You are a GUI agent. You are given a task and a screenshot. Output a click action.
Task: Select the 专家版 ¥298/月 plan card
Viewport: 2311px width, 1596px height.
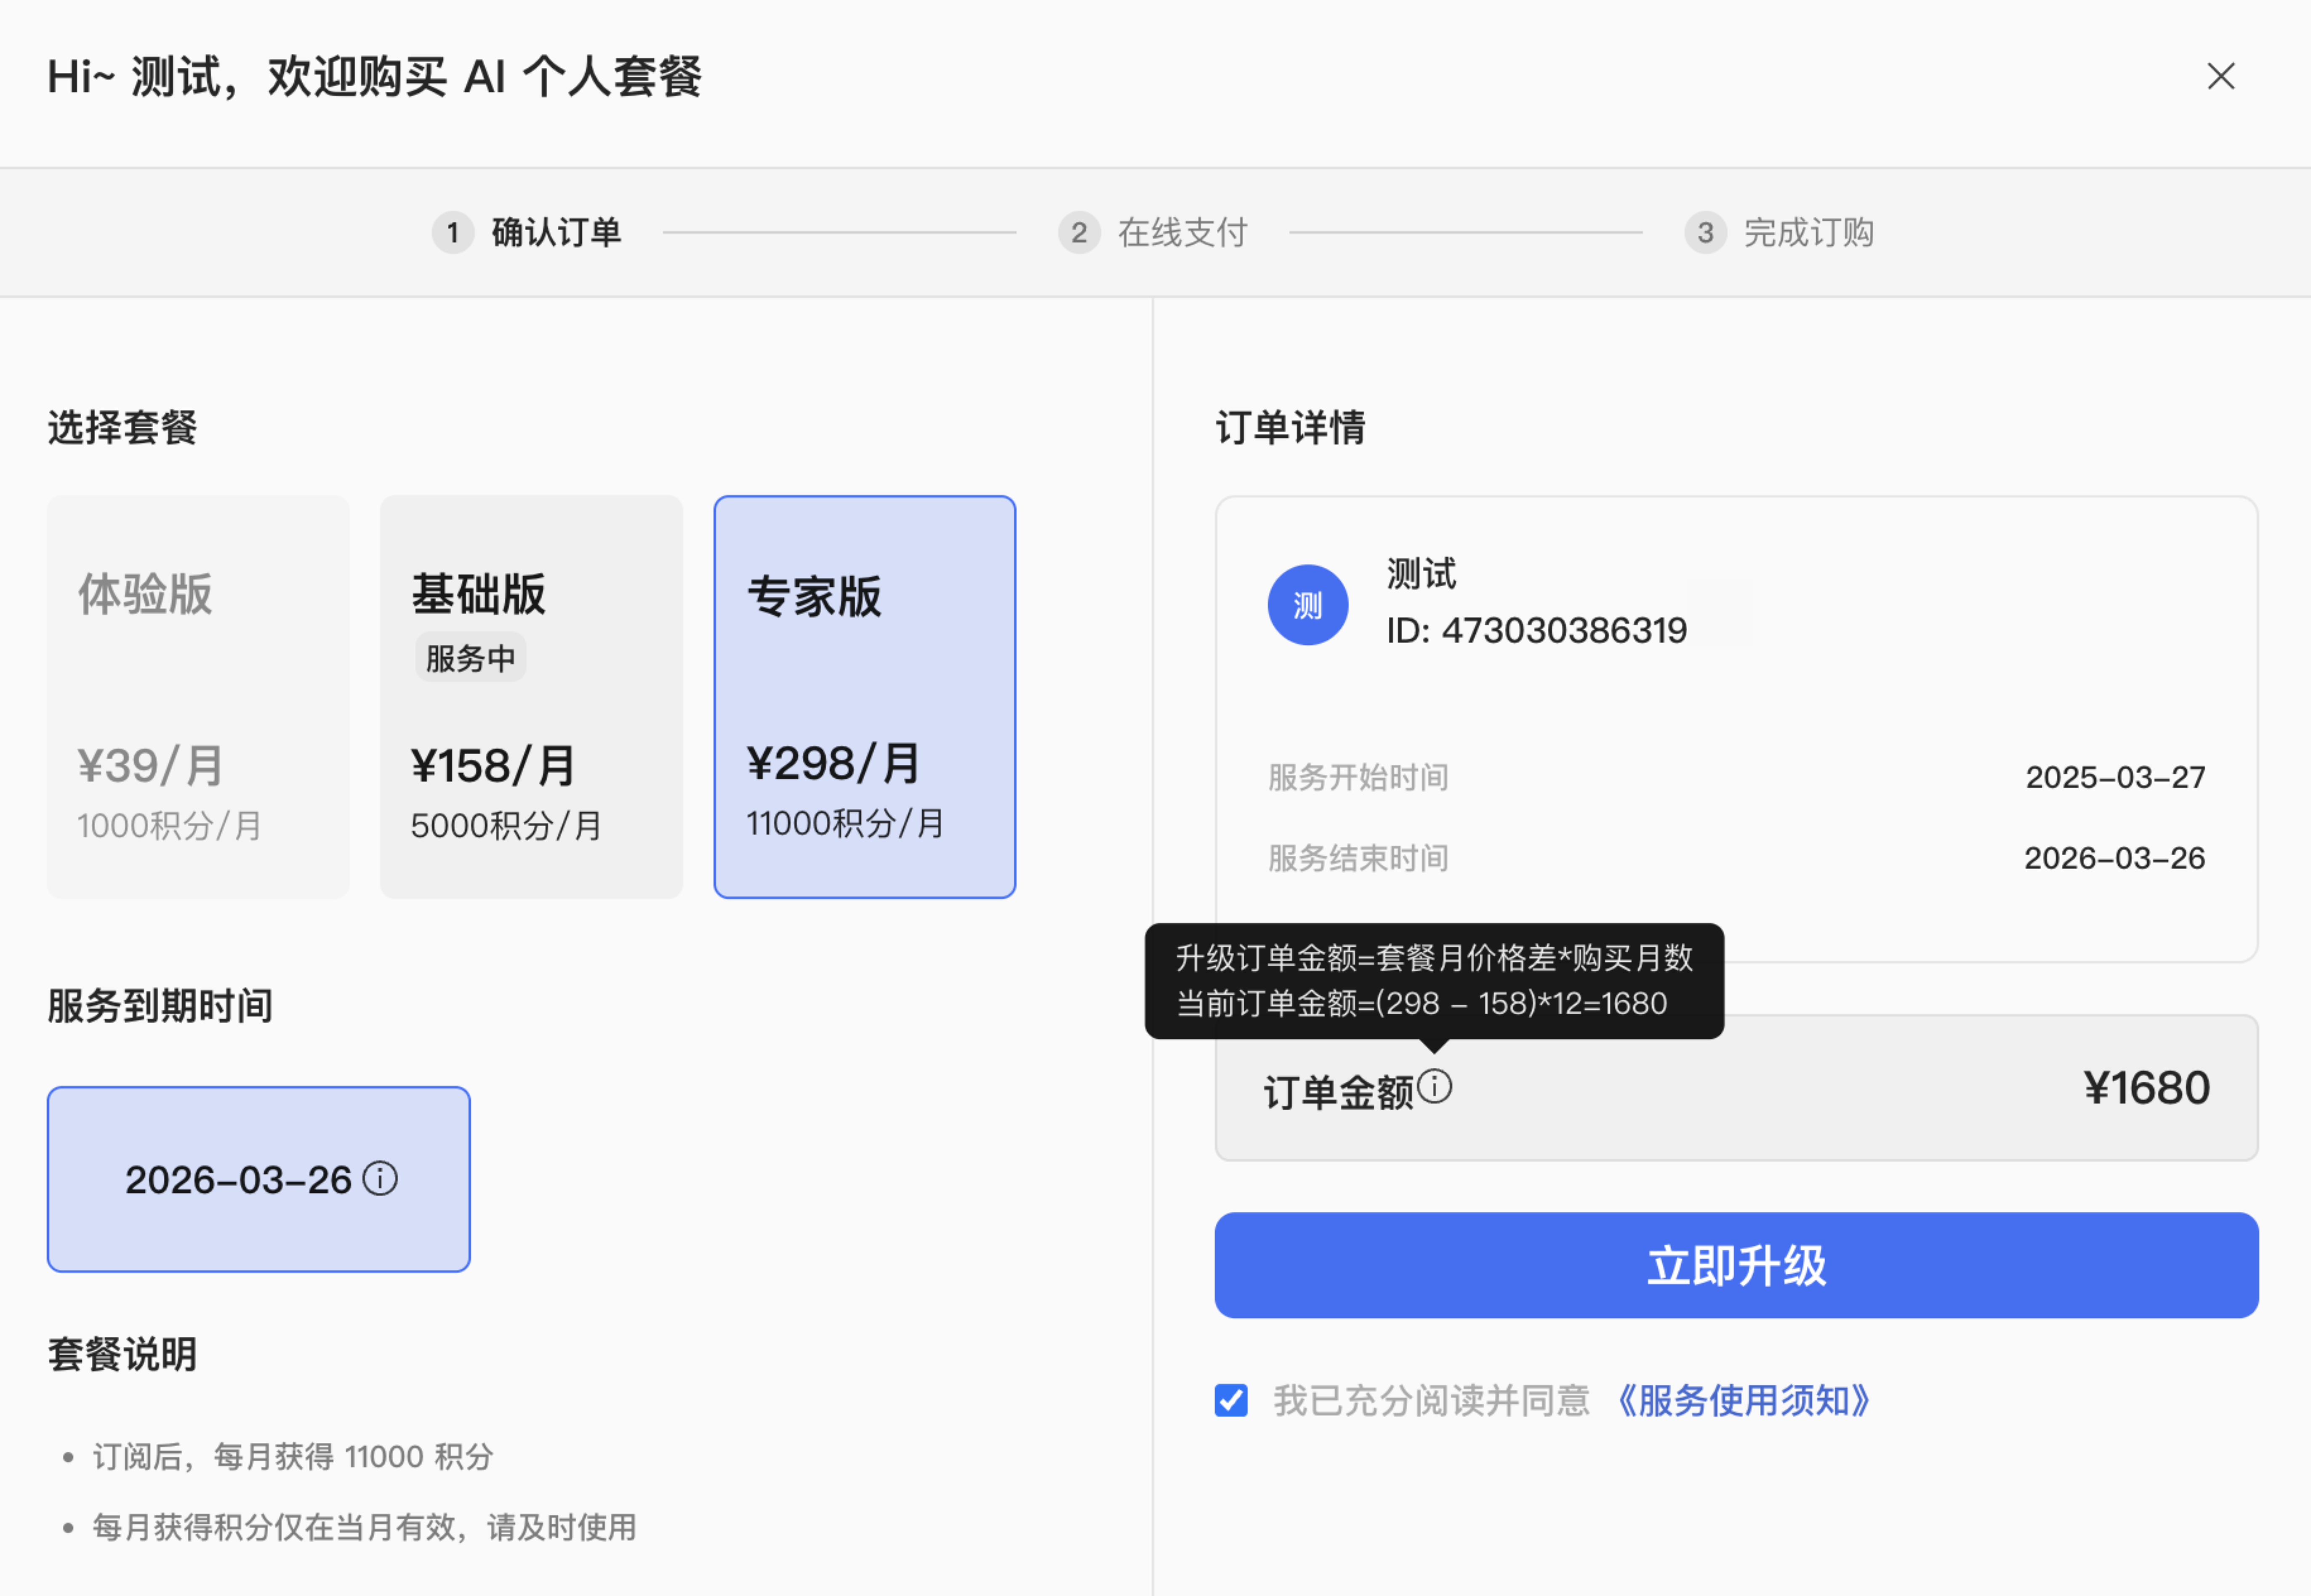tap(865, 697)
